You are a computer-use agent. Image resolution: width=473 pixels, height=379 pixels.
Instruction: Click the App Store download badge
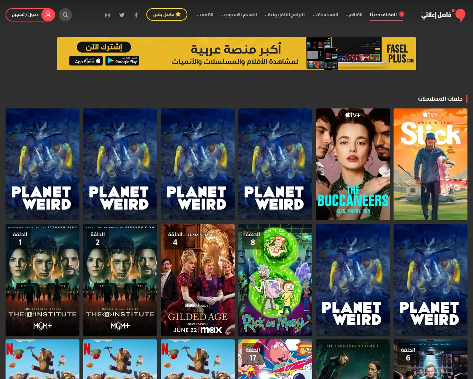[x=86, y=61]
